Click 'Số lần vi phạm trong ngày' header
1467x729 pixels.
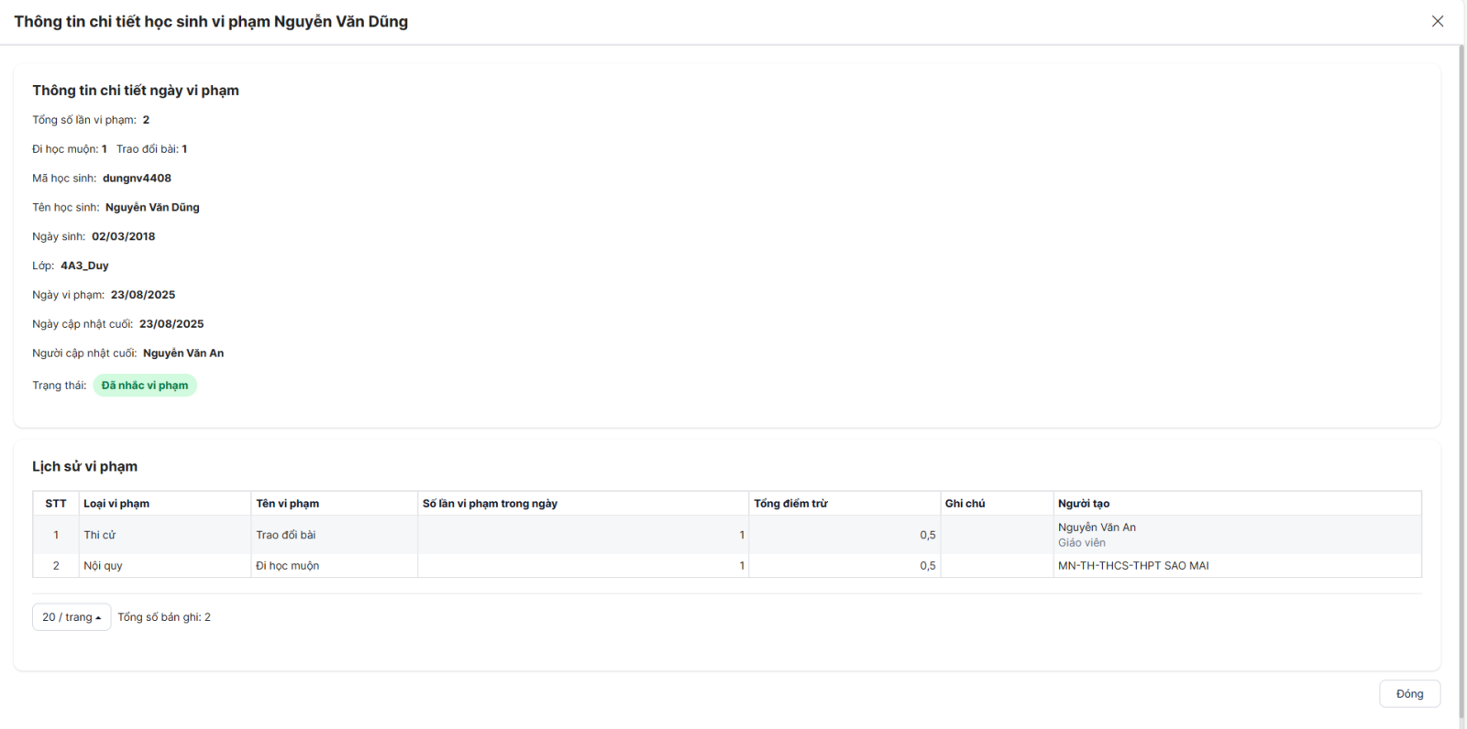click(490, 504)
